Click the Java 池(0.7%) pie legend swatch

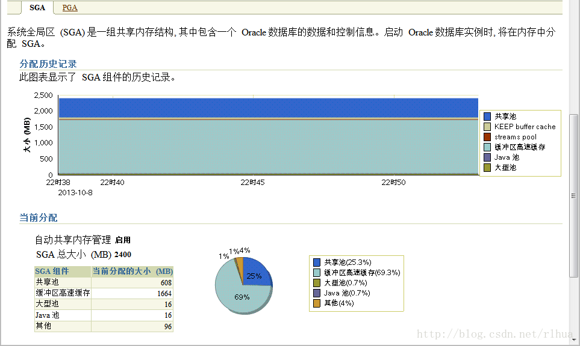point(317,293)
